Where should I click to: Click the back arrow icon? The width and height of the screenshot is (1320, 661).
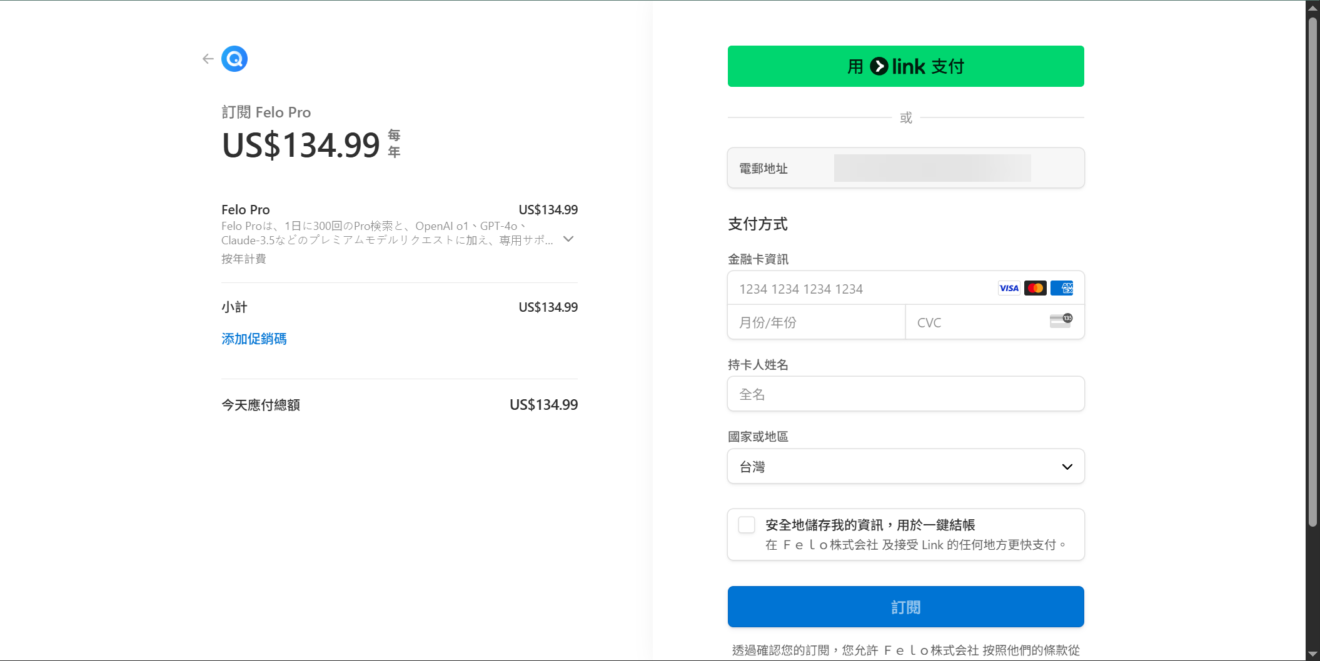click(x=208, y=59)
